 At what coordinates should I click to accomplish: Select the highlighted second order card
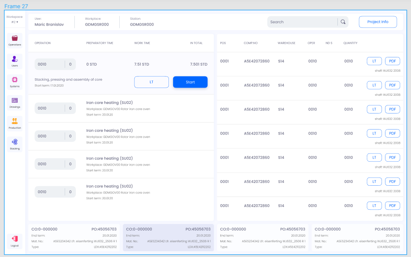pyautogui.click(x=168, y=238)
